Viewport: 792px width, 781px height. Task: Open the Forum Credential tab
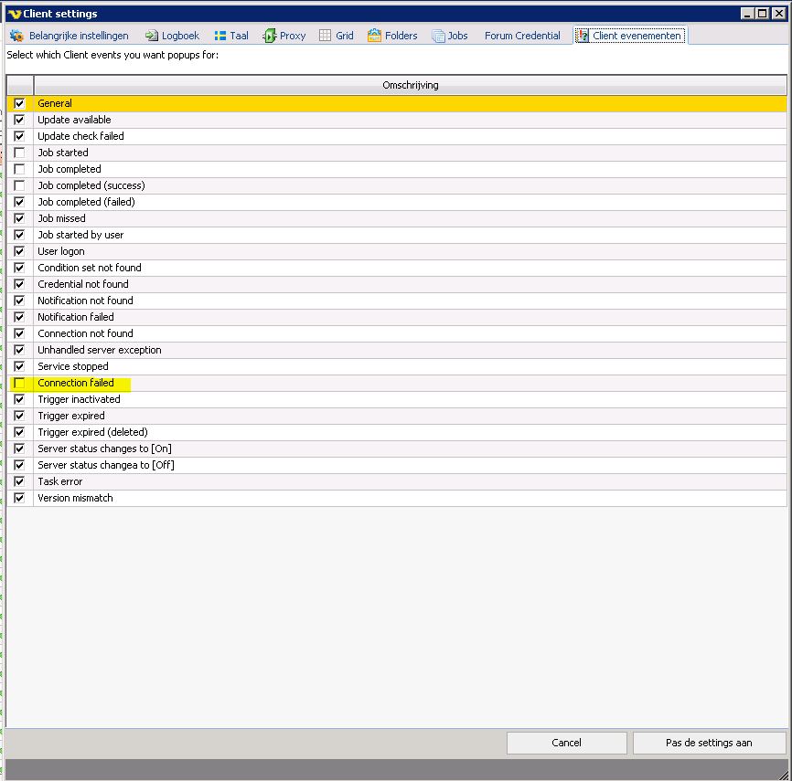click(522, 36)
